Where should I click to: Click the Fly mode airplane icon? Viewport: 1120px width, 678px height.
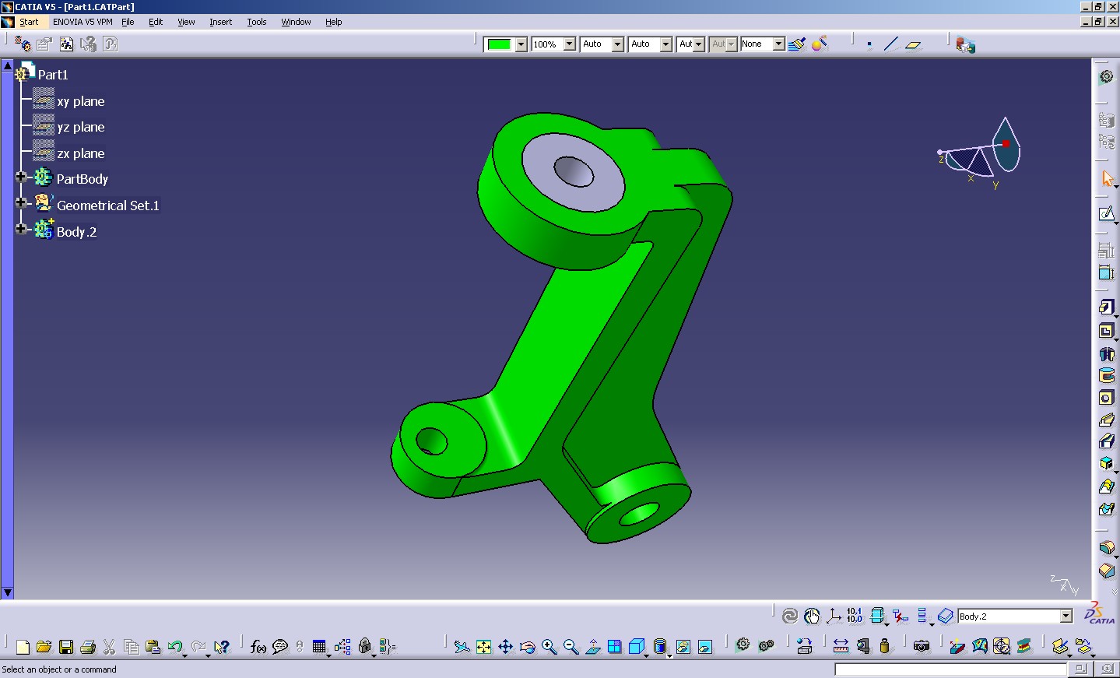click(x=462, y=647)
